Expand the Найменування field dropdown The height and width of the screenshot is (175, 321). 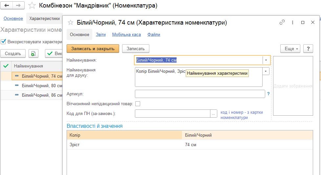coord(266,60)
